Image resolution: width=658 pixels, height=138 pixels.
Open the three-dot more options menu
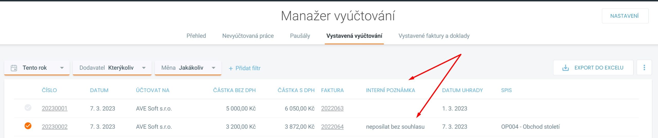[644, 67]
